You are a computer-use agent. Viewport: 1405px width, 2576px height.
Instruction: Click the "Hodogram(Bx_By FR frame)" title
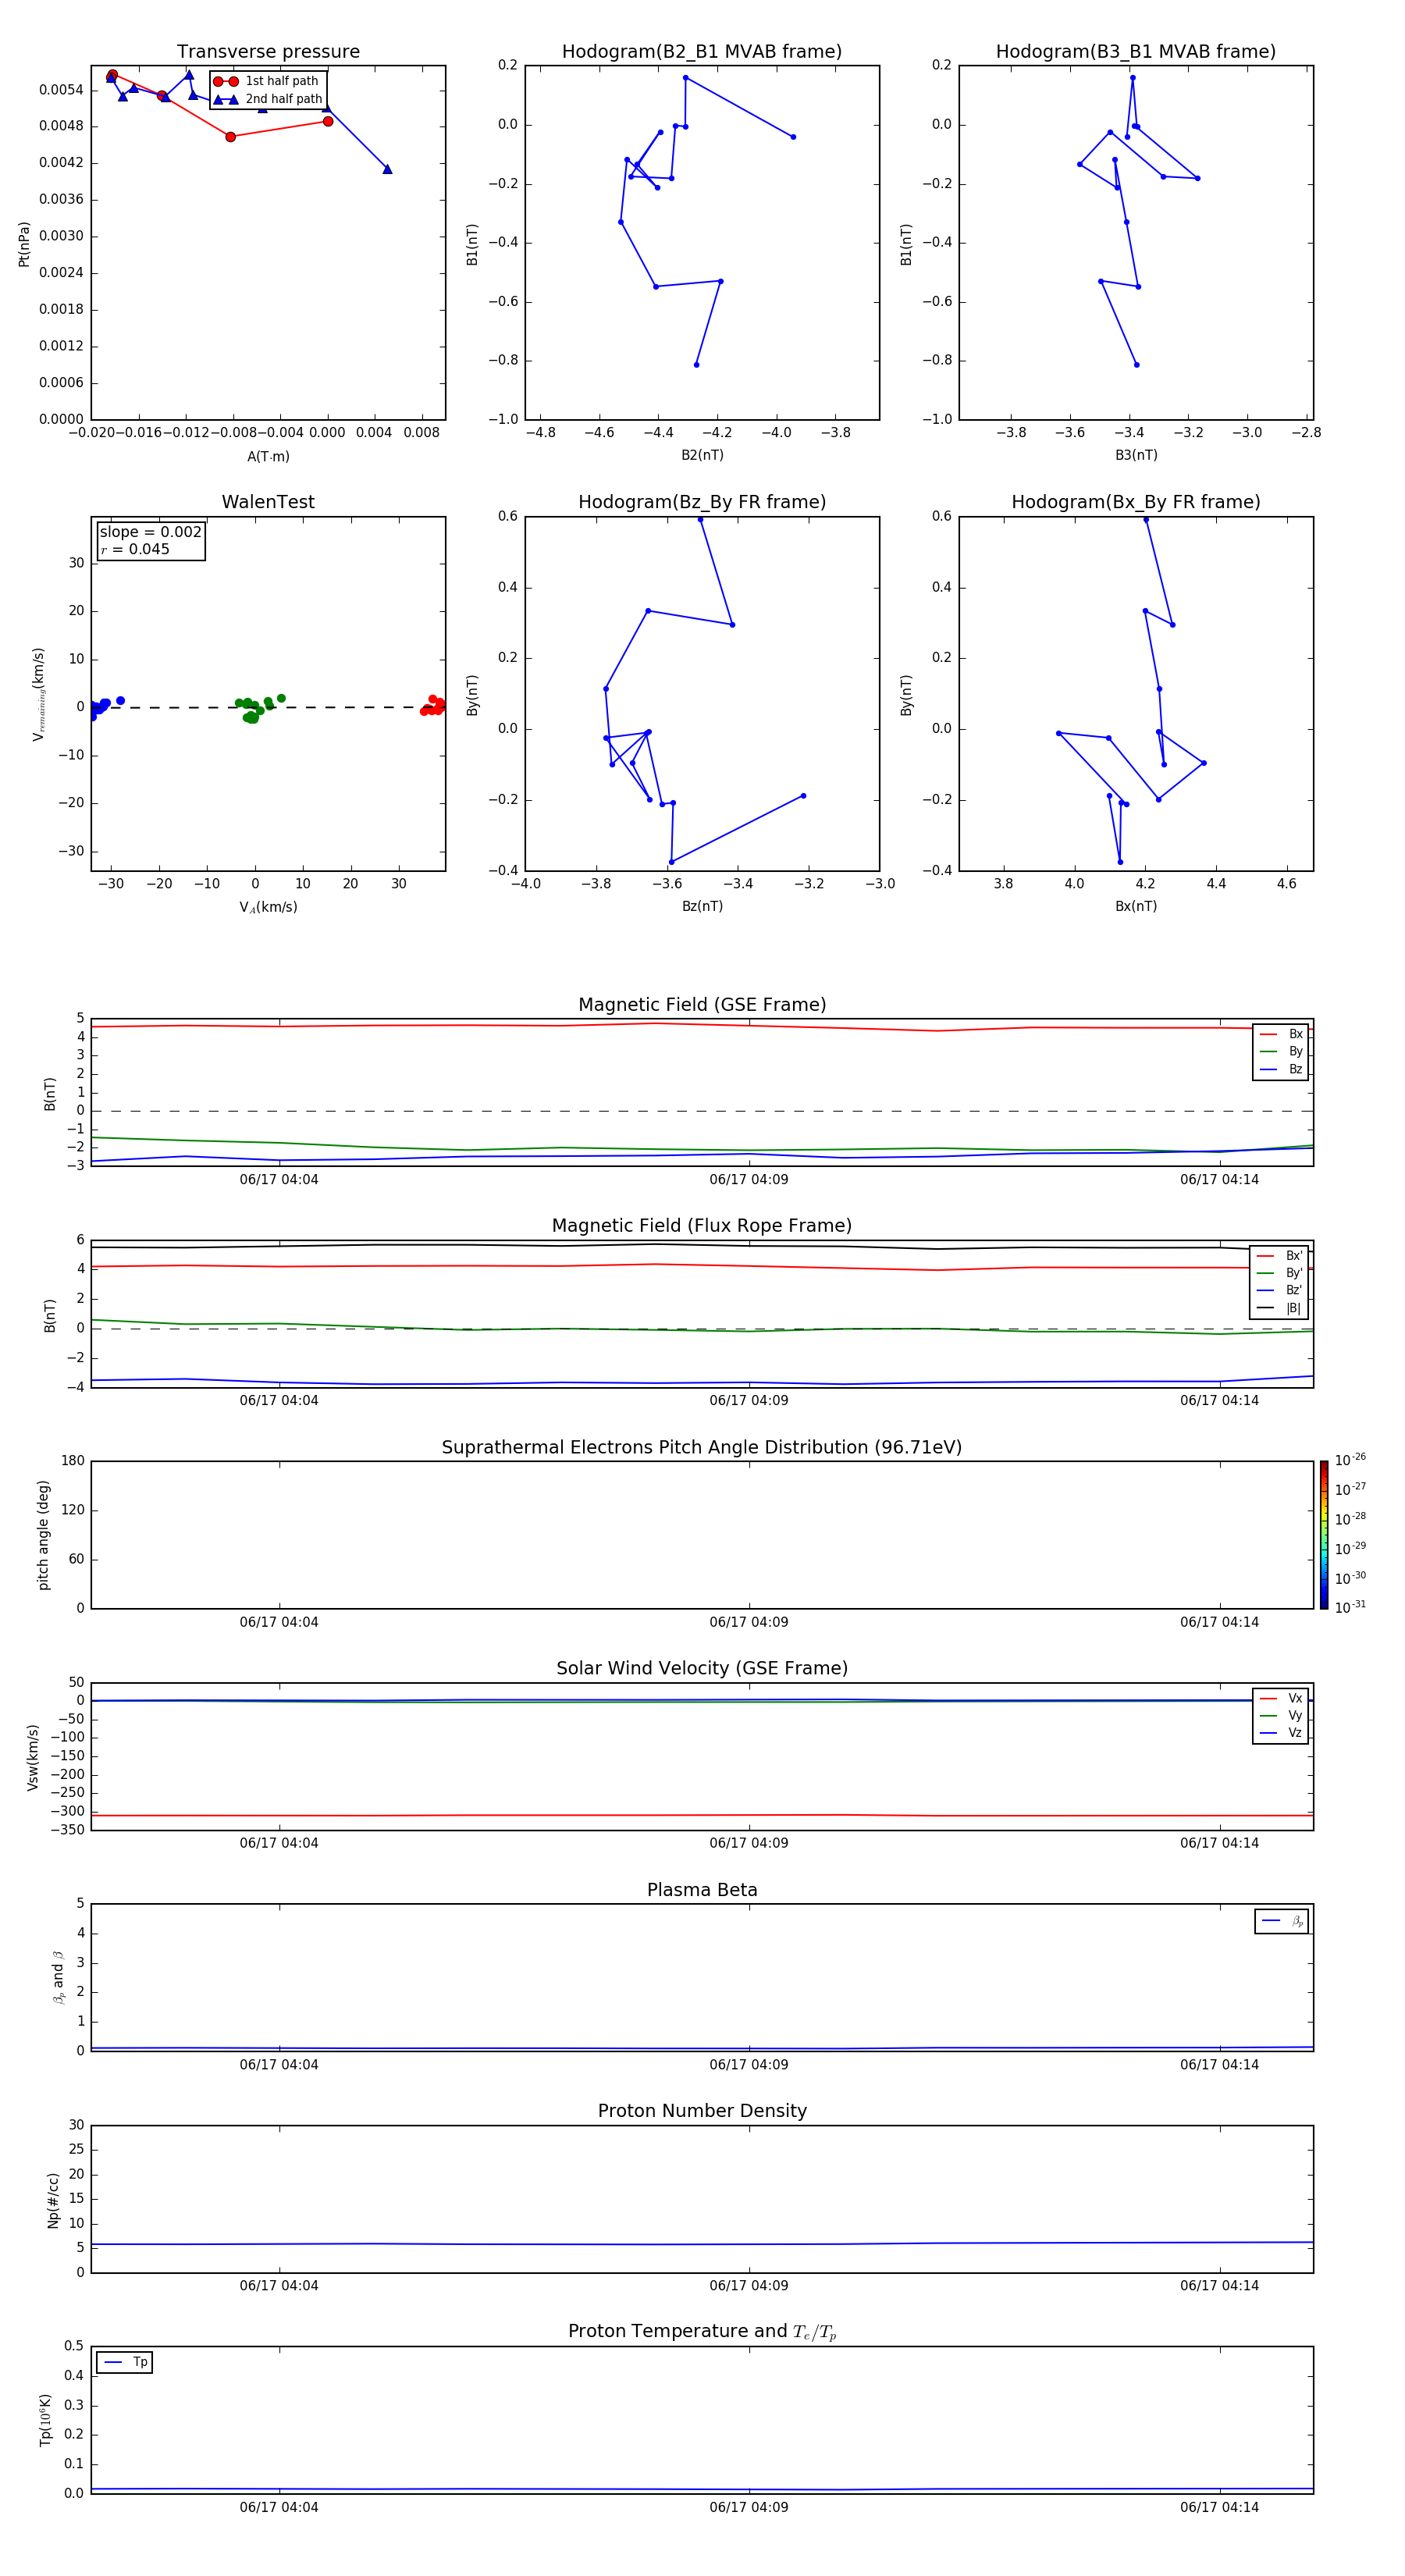point(1136,502)
